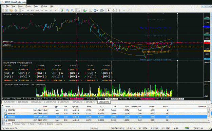Click the Default profile in status bar
The width and height of the screenshot is (212, 131).
coord(95,128)
